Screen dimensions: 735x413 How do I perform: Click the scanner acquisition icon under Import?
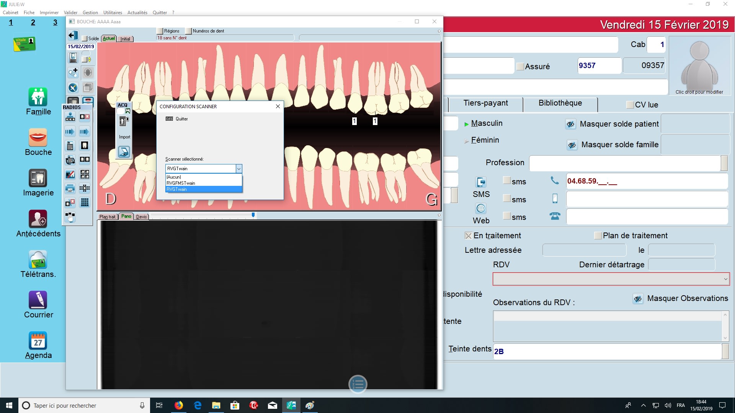point(124,152)
